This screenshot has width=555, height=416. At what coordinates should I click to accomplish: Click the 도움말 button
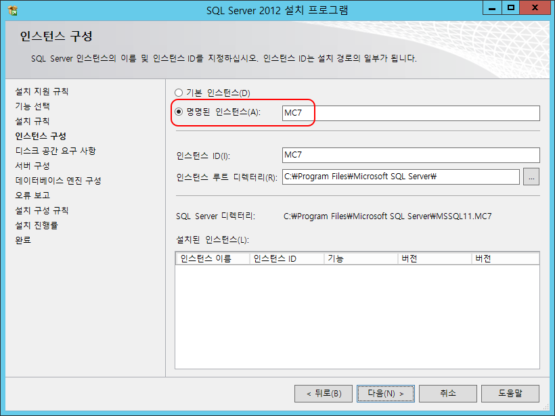tap(510, 394)
